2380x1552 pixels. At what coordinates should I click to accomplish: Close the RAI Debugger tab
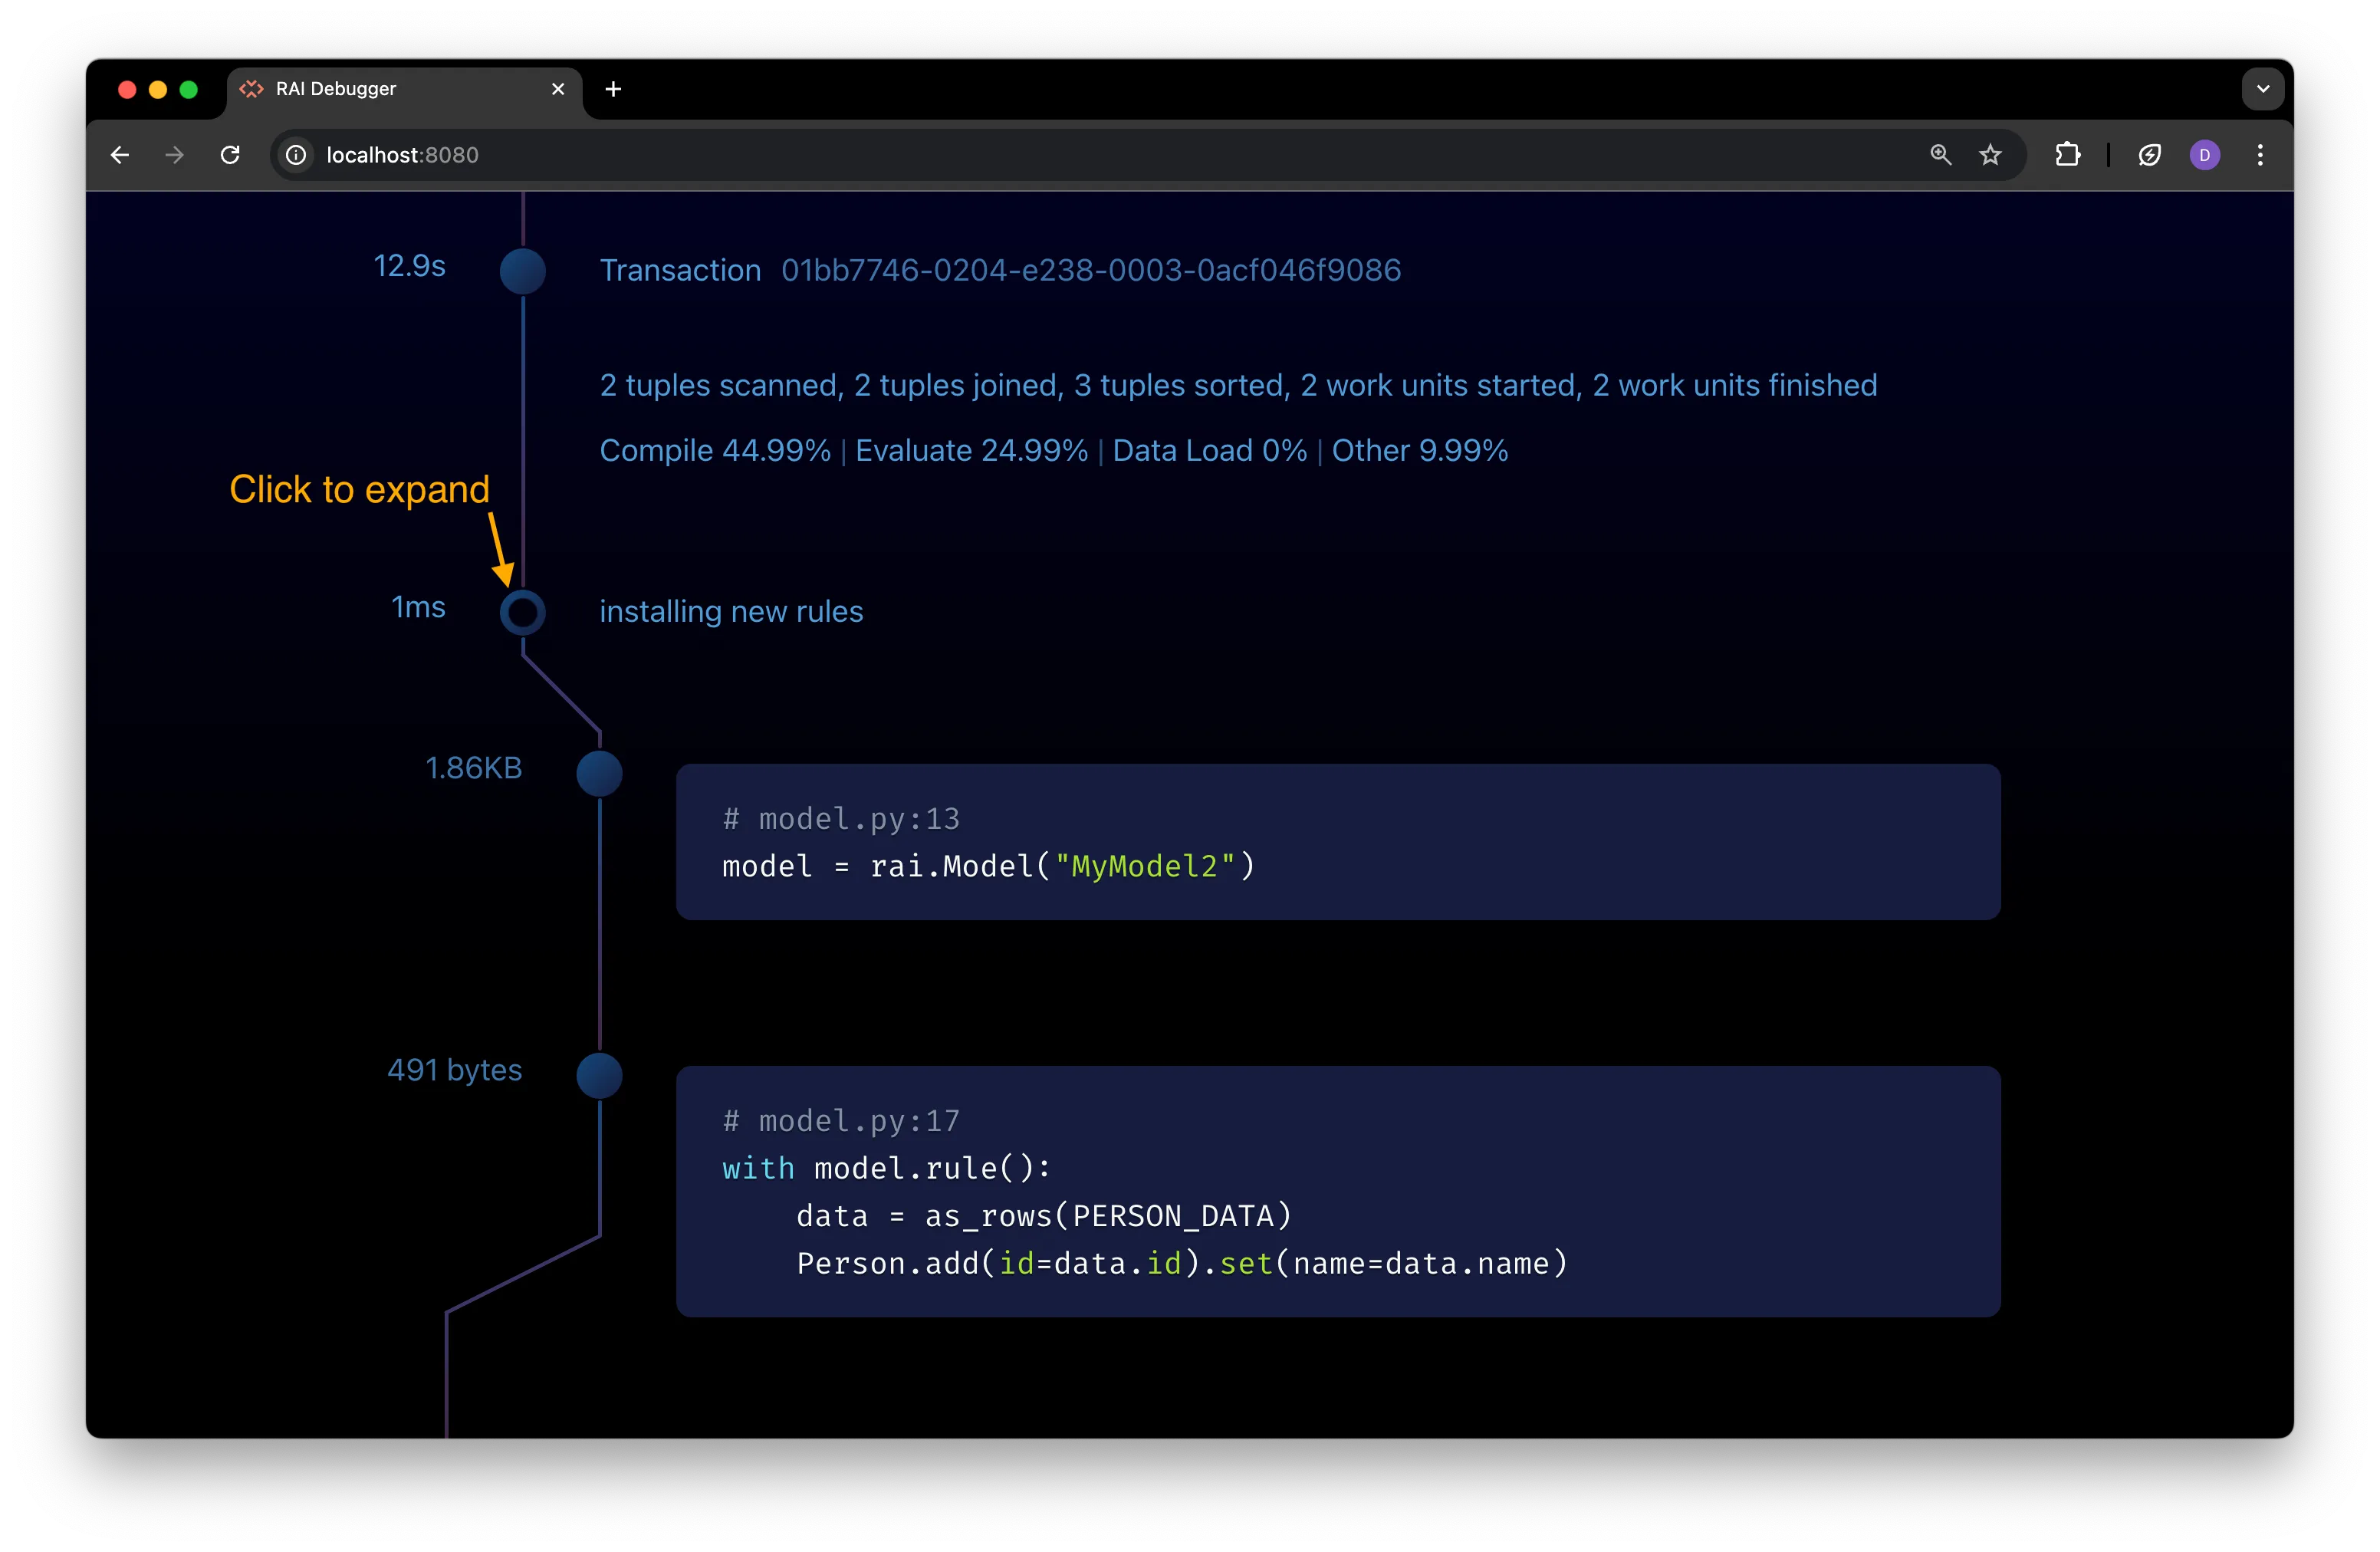(x=558, y=89)
